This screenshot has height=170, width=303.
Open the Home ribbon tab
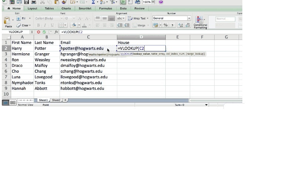click(14, 8)
